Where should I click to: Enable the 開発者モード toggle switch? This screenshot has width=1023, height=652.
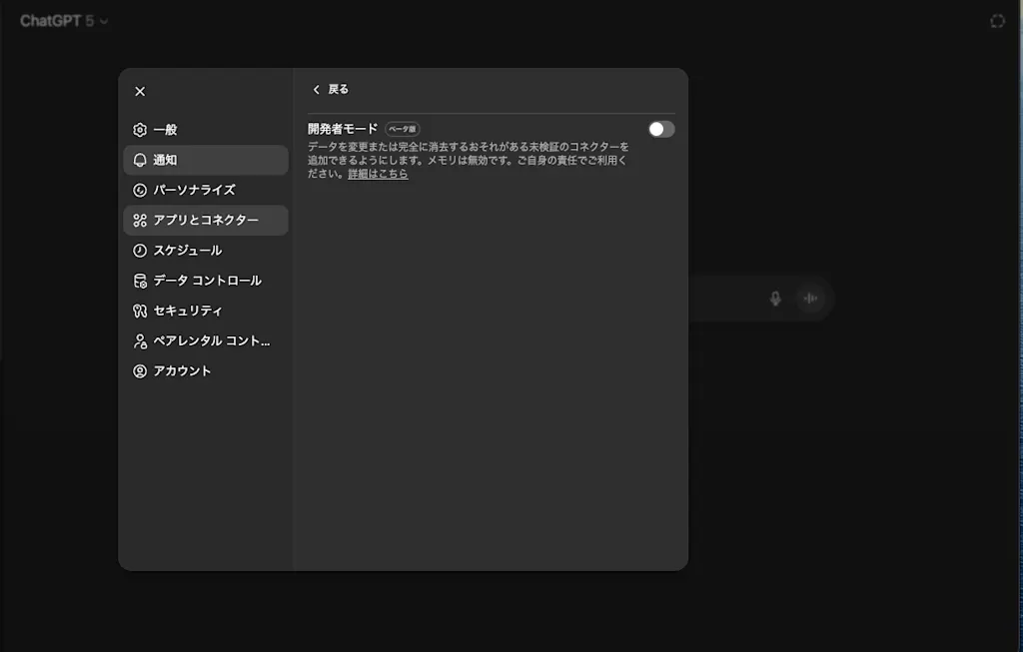661,129
